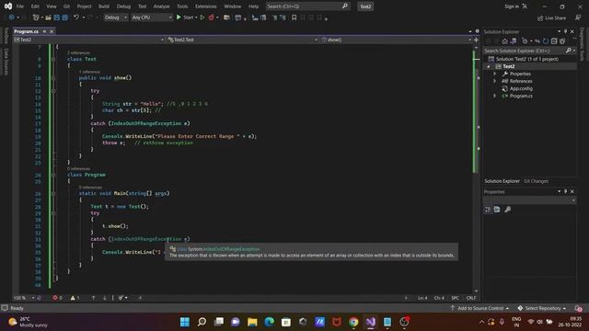Click the SPC indentation indicator

[455, 298]
